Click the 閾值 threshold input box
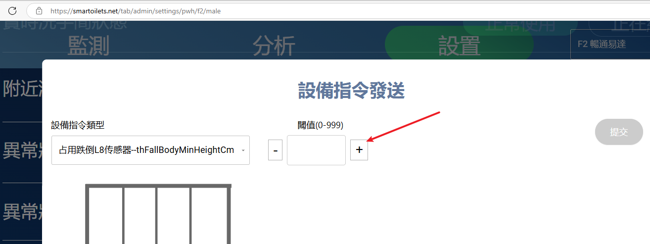This screenshot has width=650, height=244. pyautogui.click(x=316, y=150)
